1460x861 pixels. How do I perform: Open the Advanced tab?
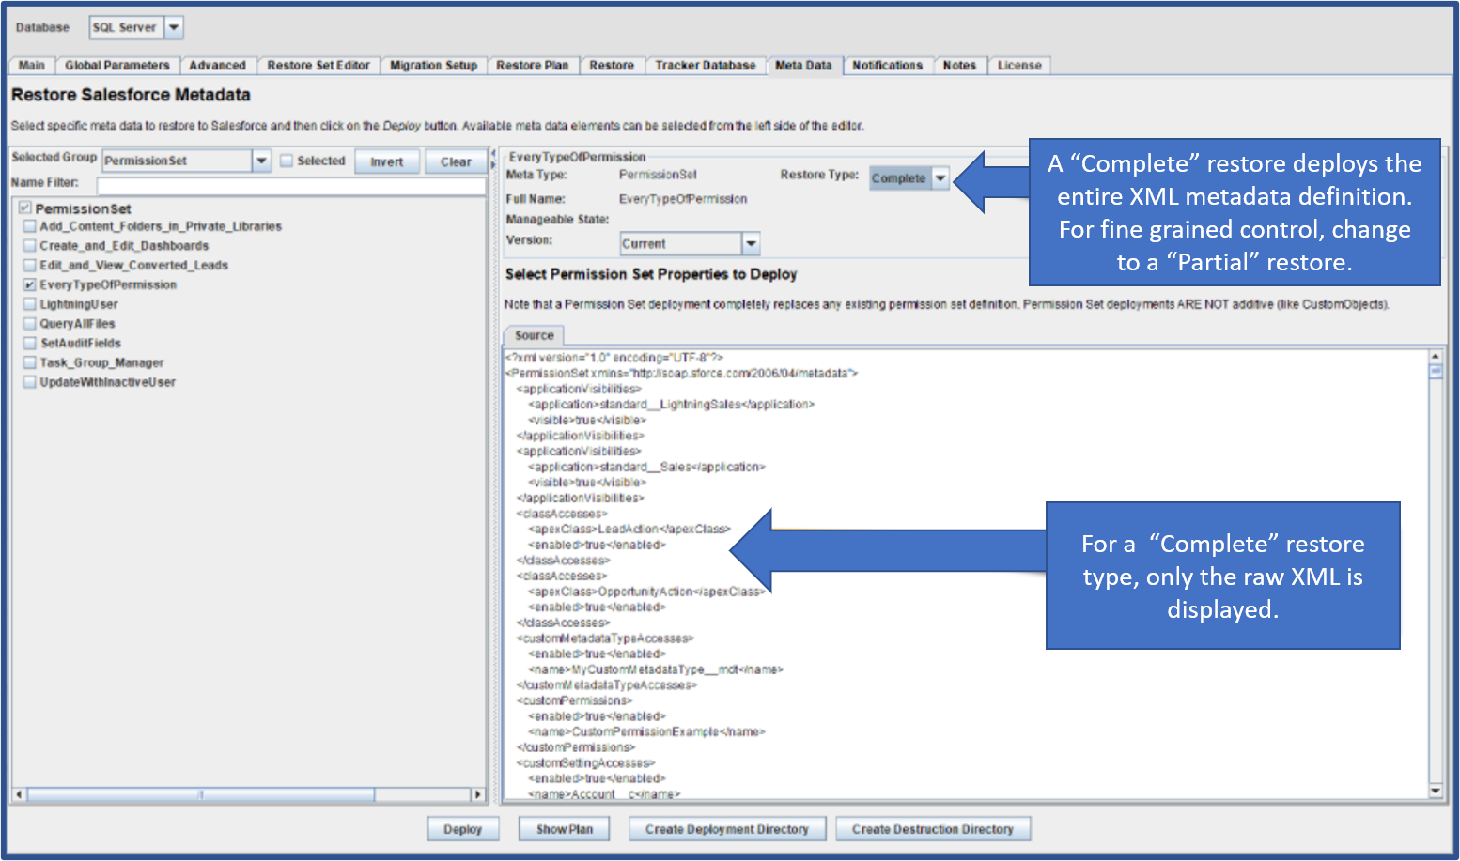point(217,66)
